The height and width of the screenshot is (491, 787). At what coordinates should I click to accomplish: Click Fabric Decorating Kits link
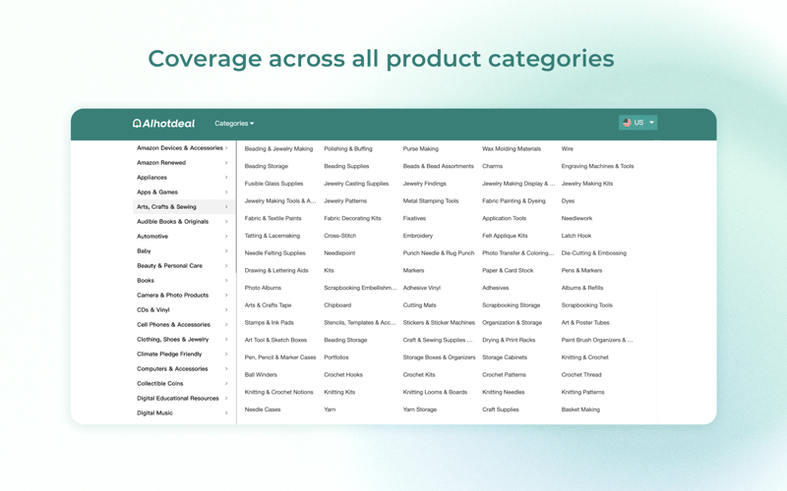point(352,218)
